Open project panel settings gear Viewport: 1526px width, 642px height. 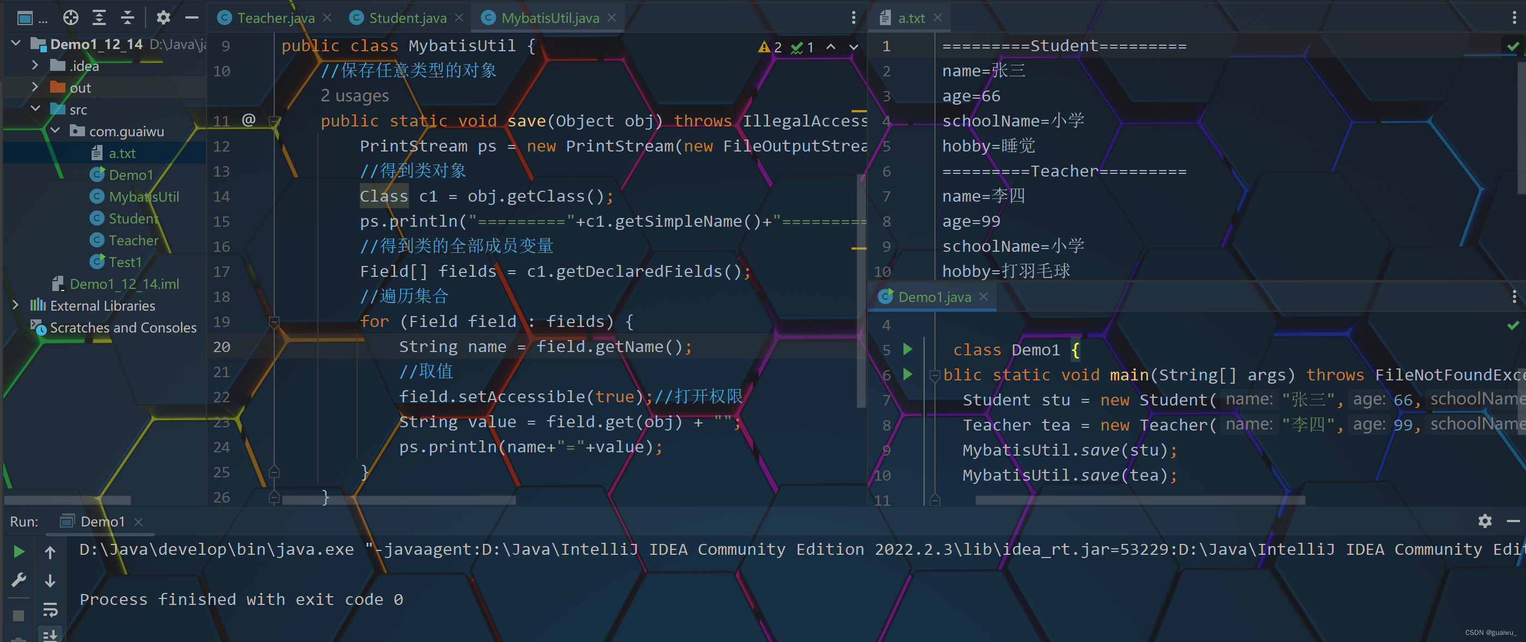coord(164,18)
